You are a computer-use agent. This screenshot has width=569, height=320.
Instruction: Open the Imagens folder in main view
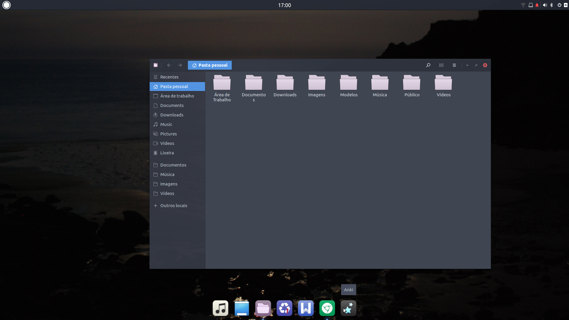pyautogui.click(x=317, y=86)
